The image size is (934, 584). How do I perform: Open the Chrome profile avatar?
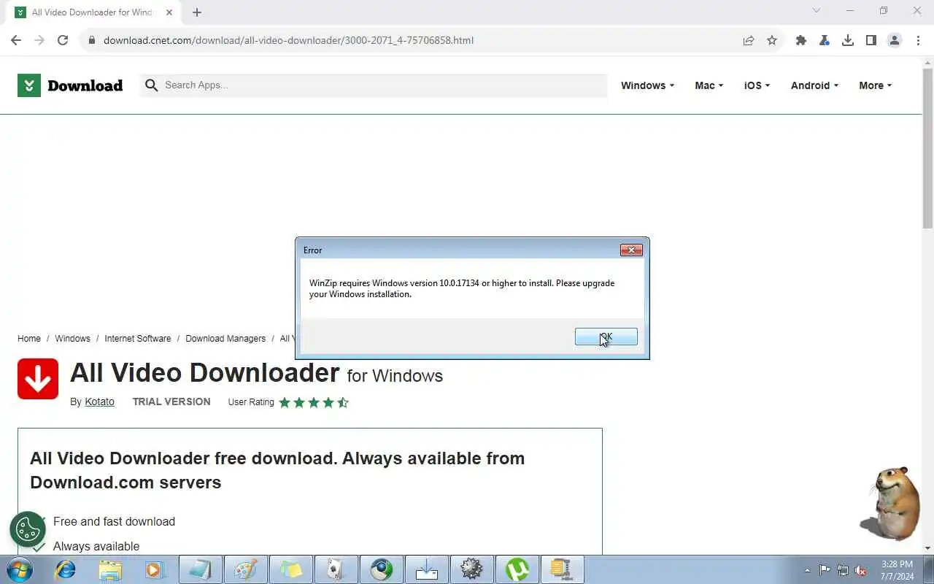pyautogui.click(x=895, y=40)
